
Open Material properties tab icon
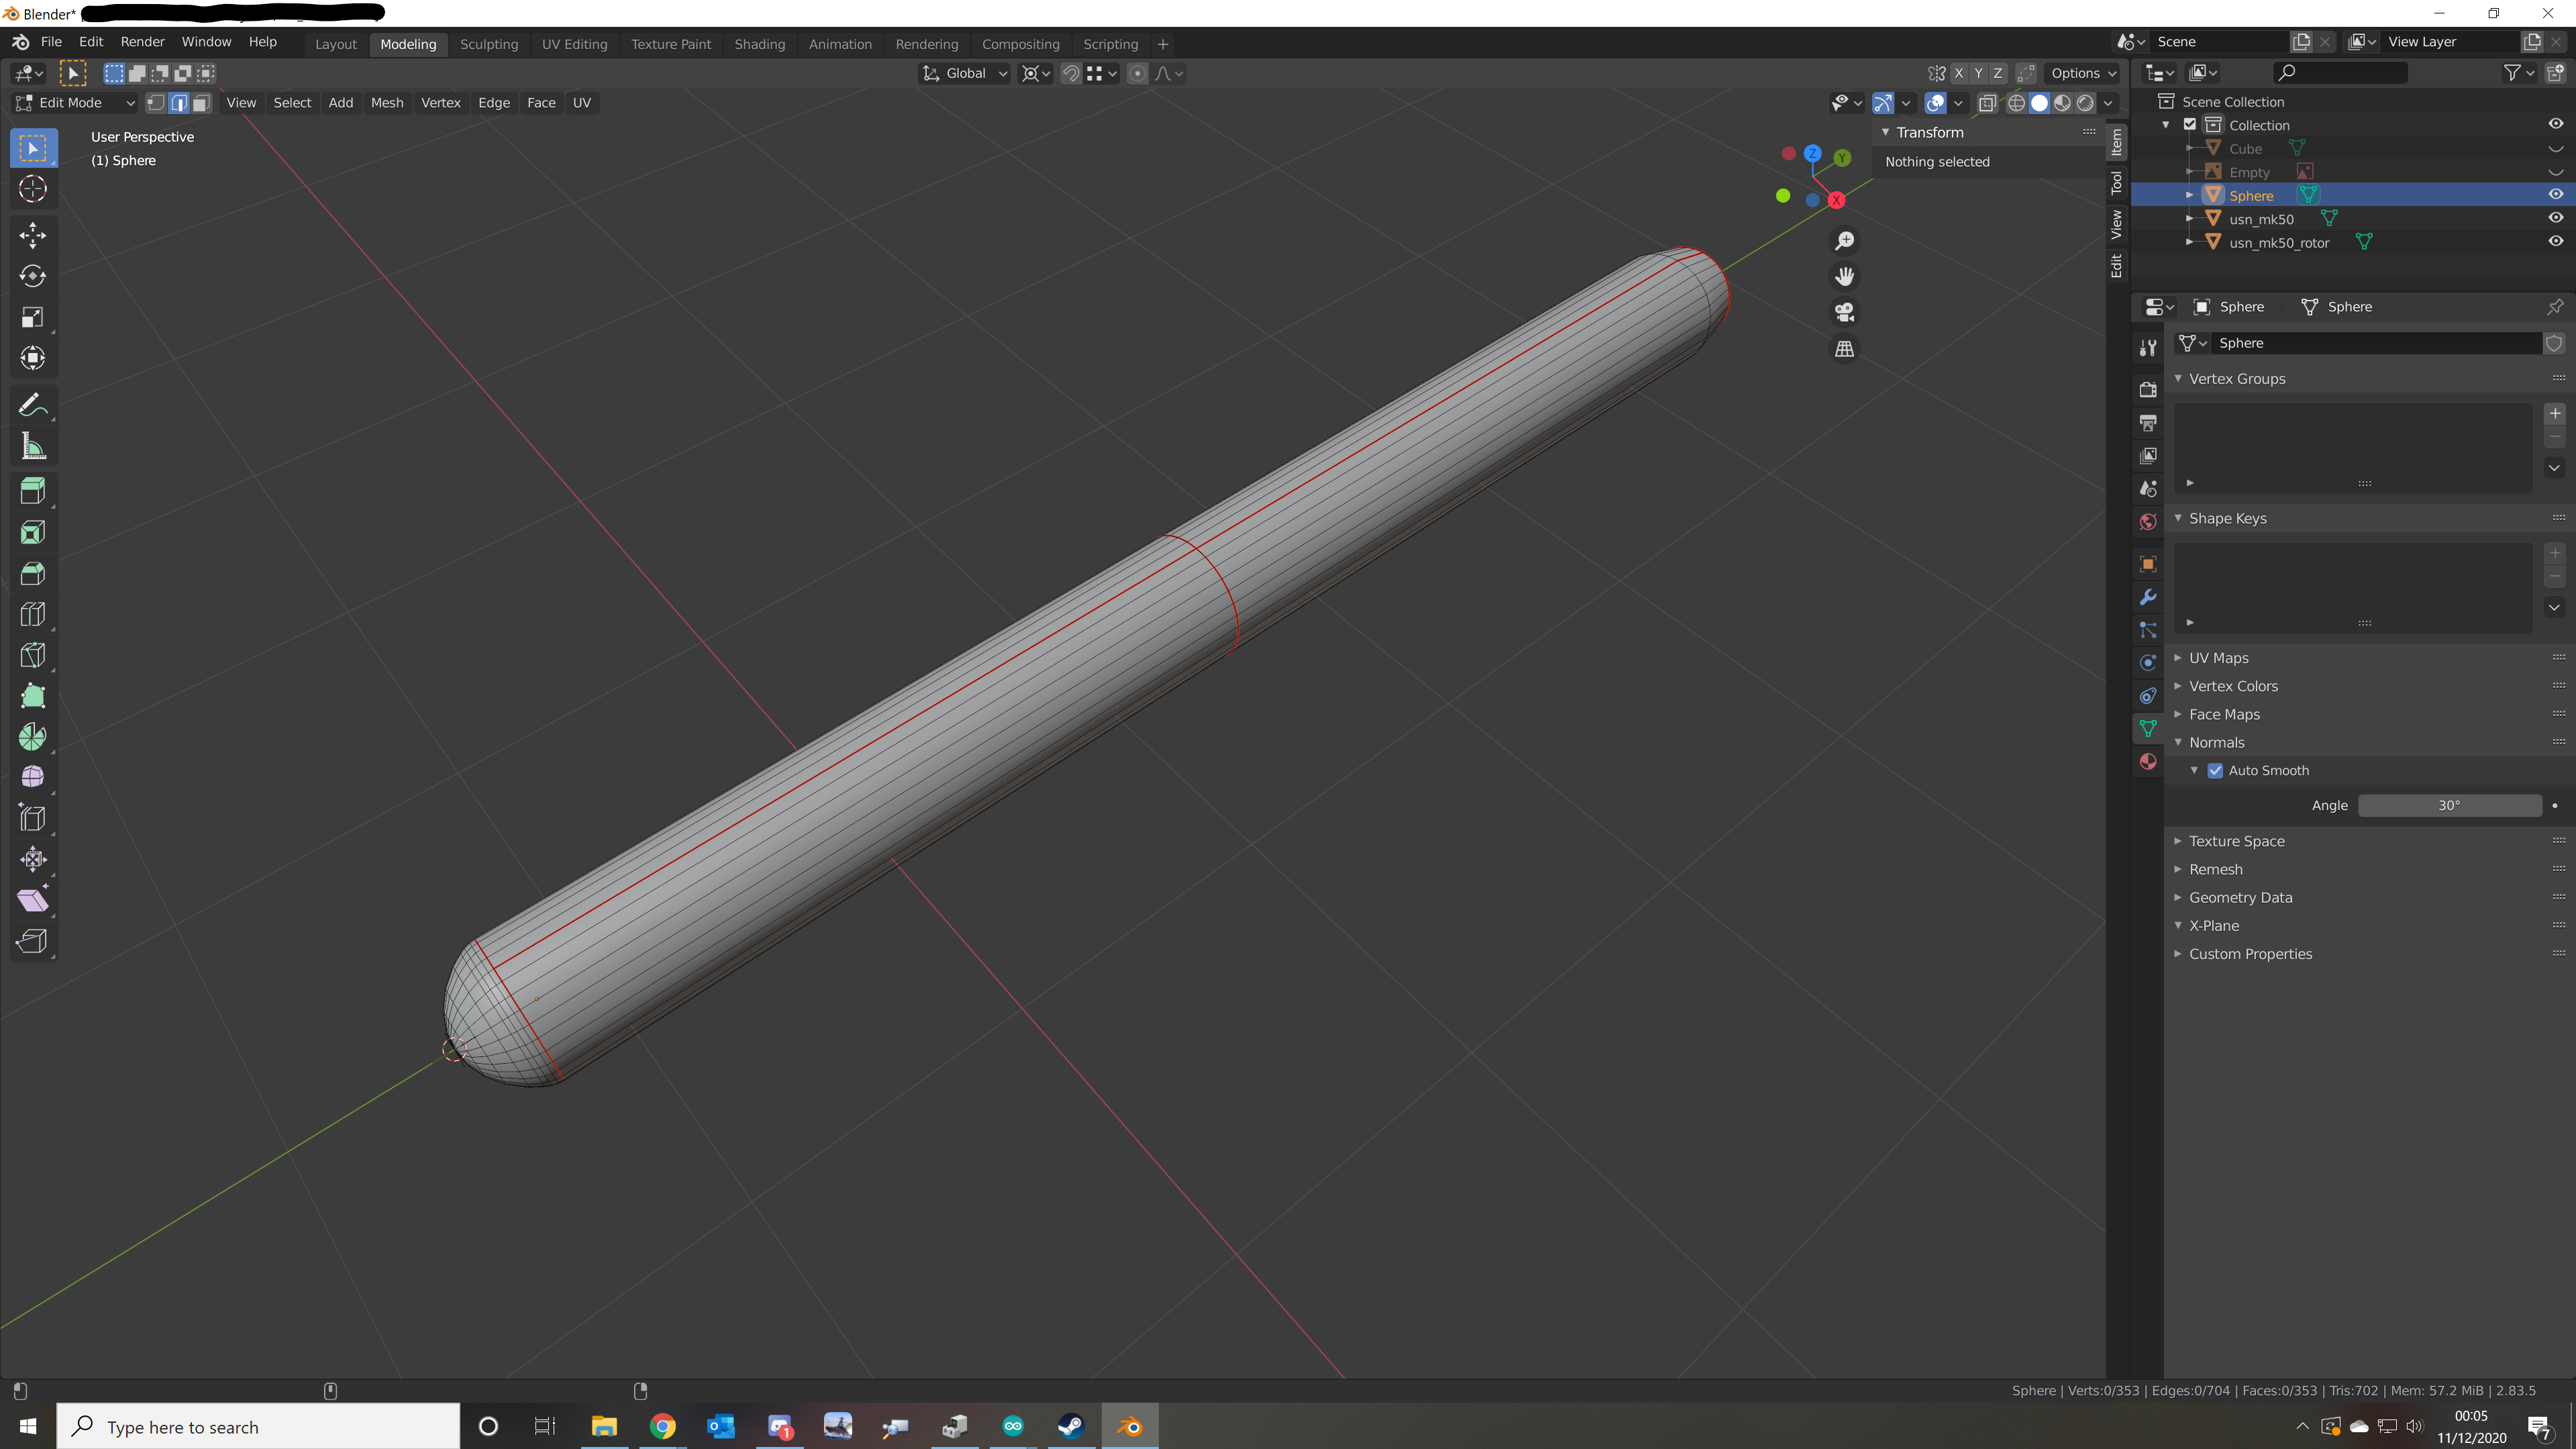tap(2147, 762)
